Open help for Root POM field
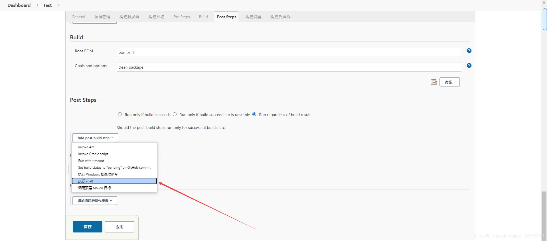Screen dimensions: 547x241 [x=469, y=51]
